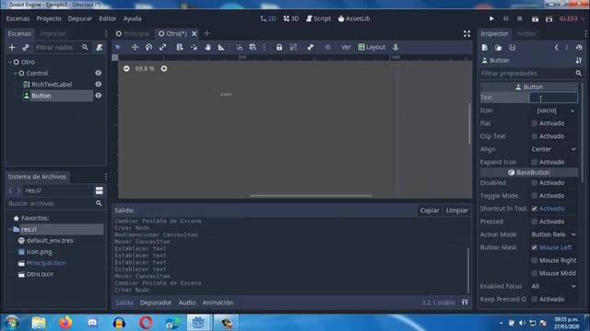Enable the Flat checkbox
Screen dimensions: 590x331
click(x=534, y=123)
